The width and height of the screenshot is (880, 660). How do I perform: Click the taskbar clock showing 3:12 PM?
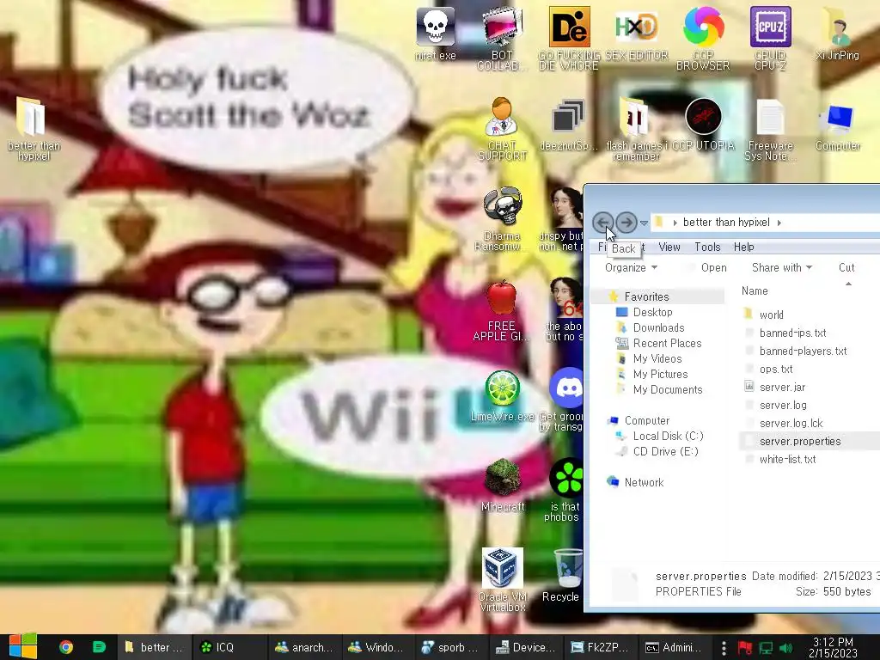(833, 647)
